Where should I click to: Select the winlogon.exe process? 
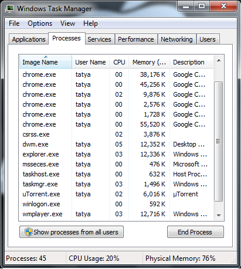click(x=116, y=204)
